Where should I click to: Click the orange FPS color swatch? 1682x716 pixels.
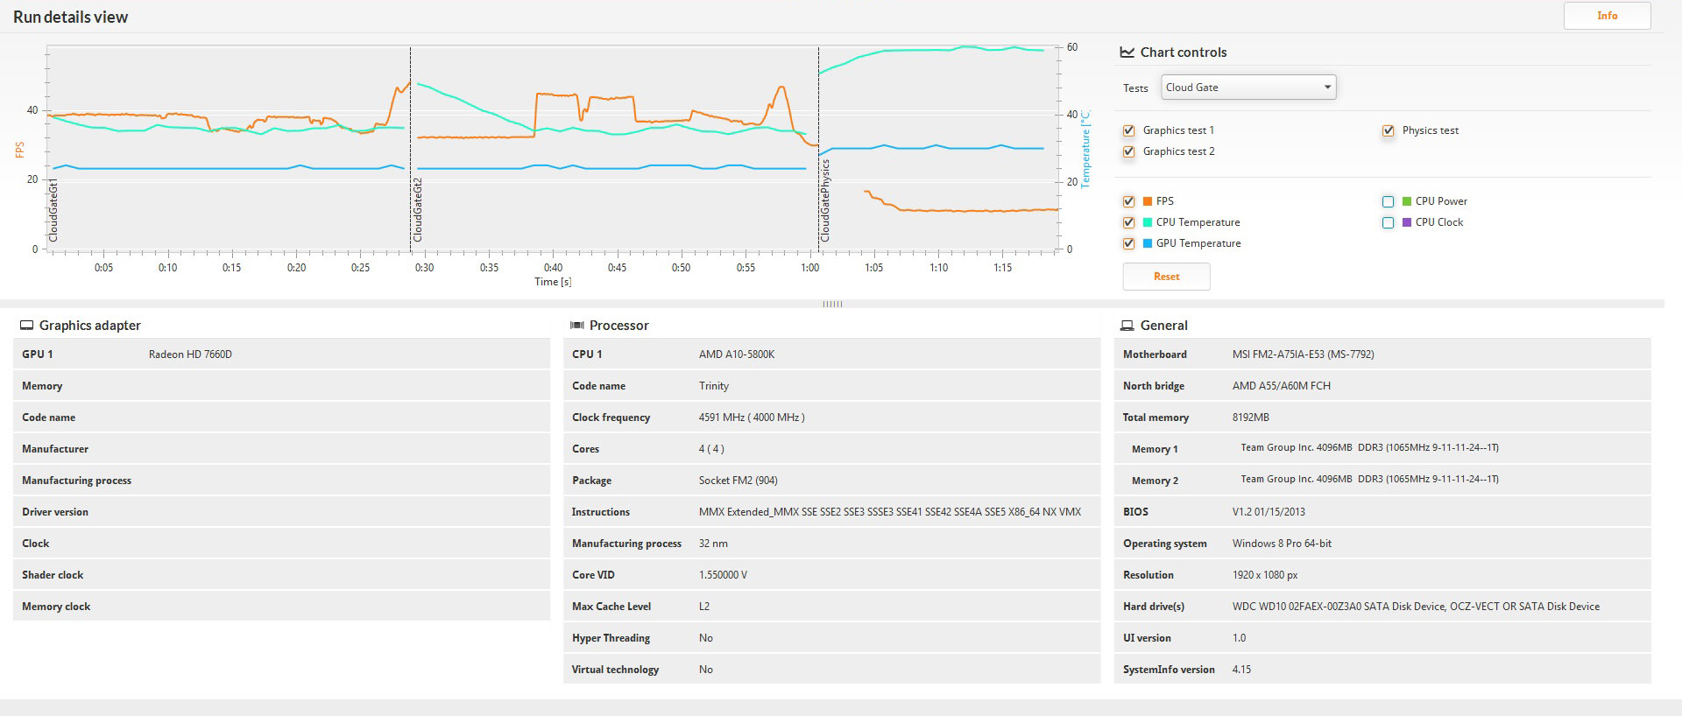tap(1147, 201)
